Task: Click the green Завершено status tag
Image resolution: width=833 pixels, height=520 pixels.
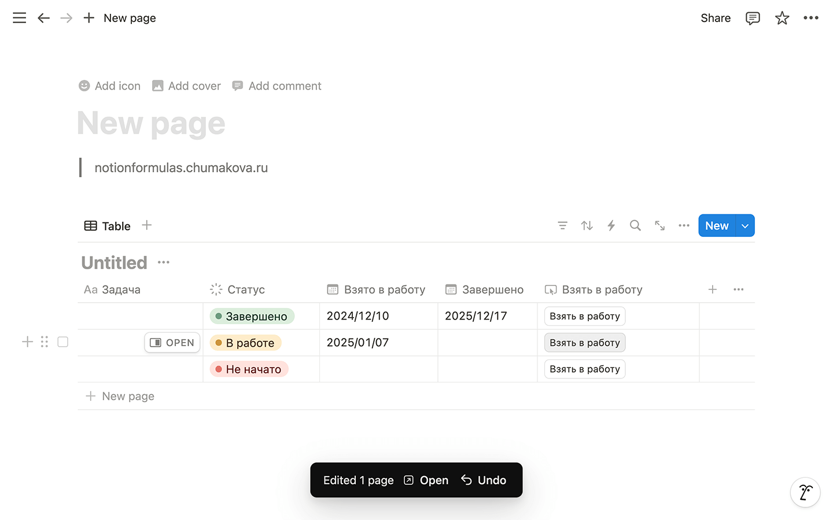Action: (252, 316)
